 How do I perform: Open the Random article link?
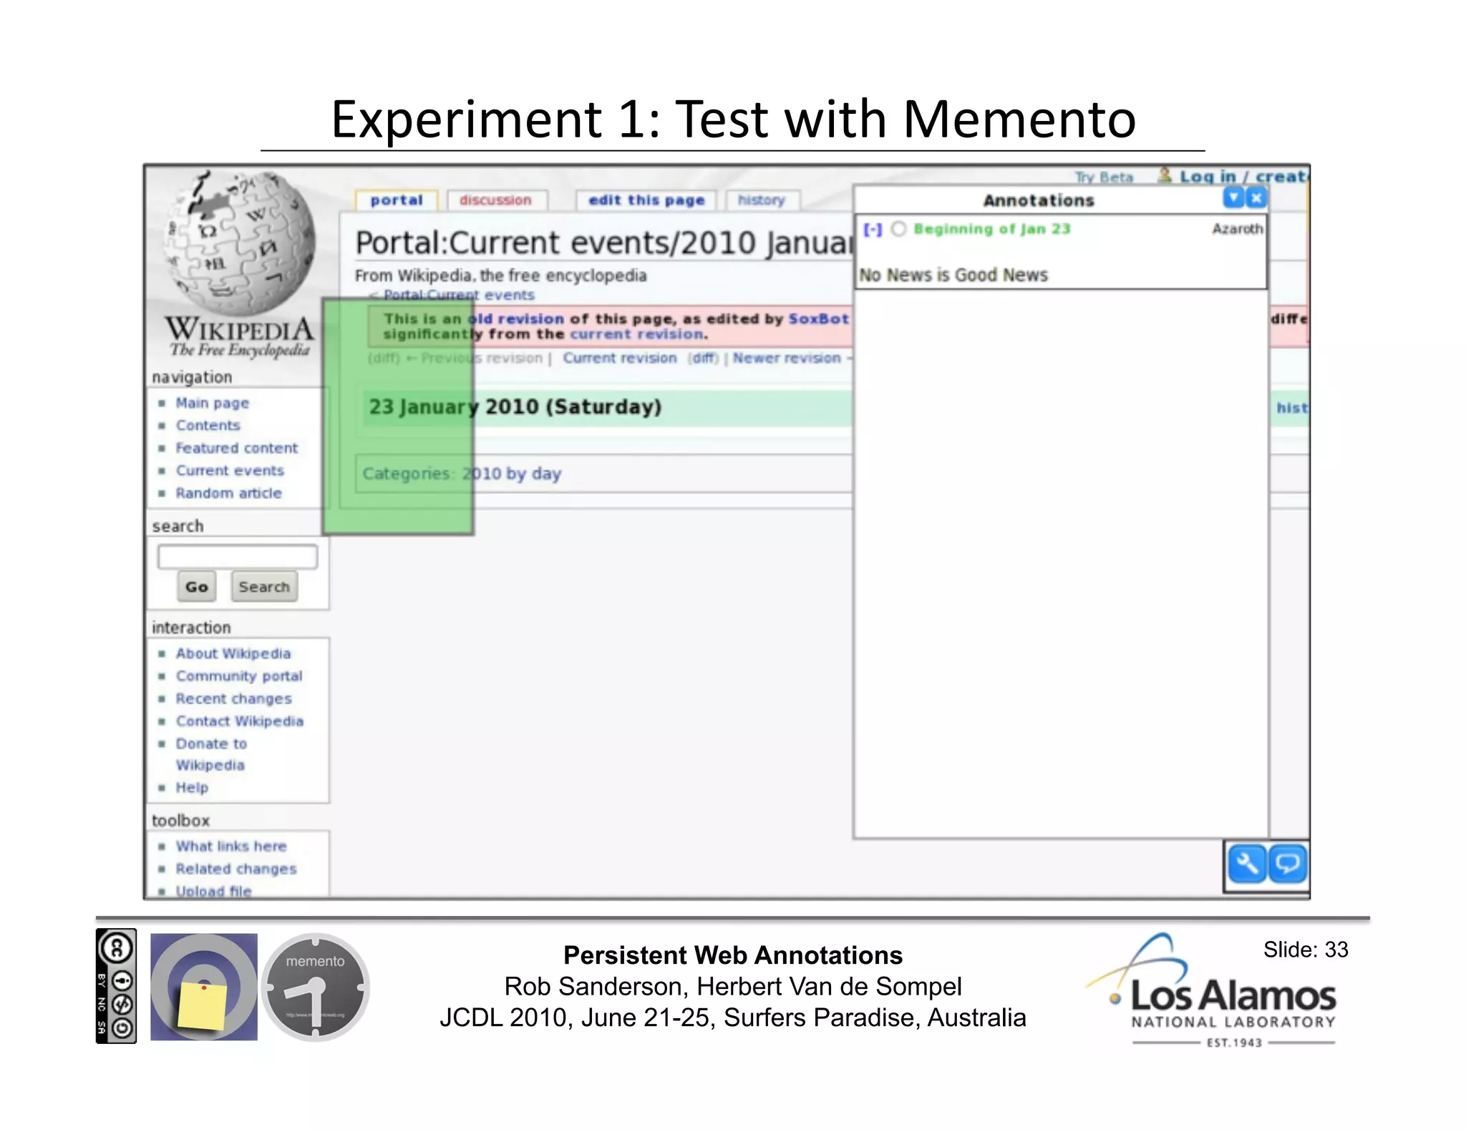[228, 493]
